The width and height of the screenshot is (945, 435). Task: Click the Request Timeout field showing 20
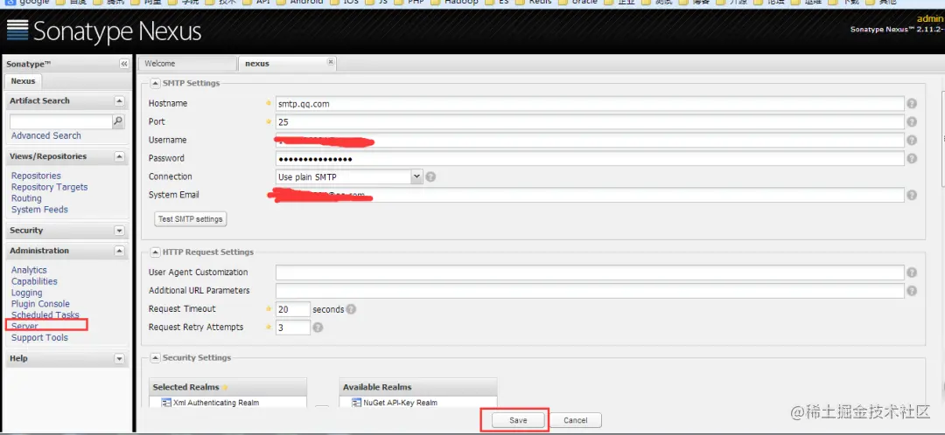click(293, 309)
